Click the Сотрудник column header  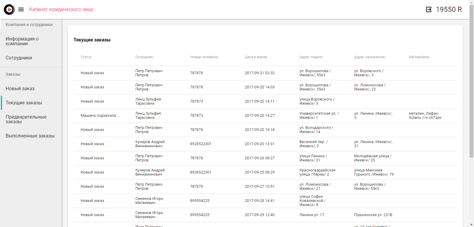click(x=144, y=57)
